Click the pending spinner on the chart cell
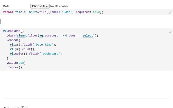173x108 pixels. (170, 31)
